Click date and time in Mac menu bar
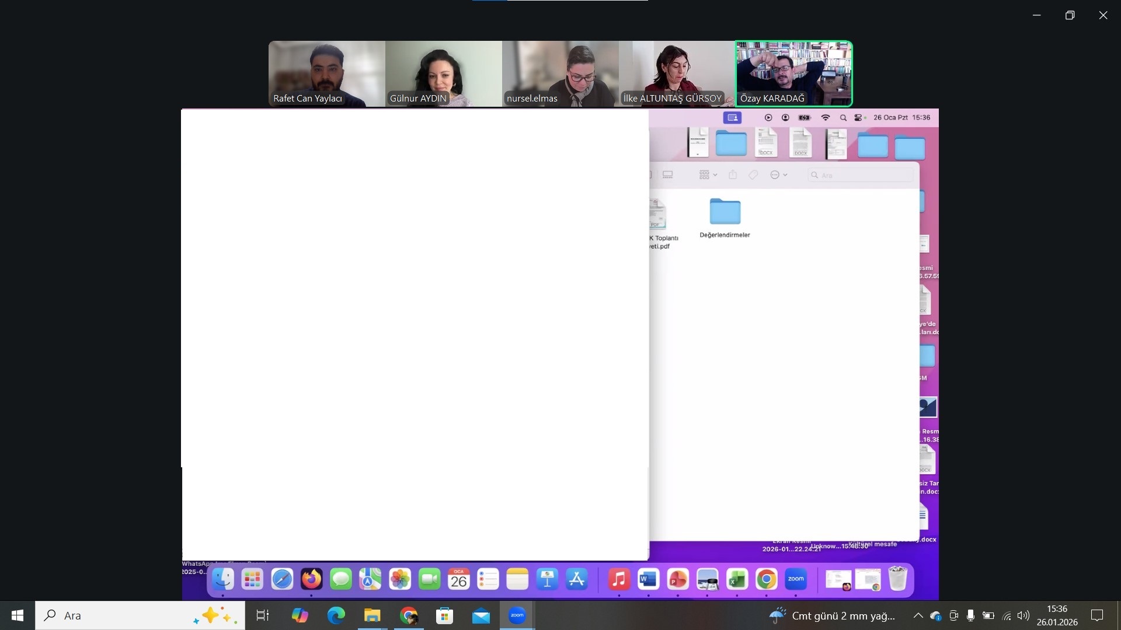The height and width of the screenshot is (630, 1121). pyautogui.click(x=901, y=117)
